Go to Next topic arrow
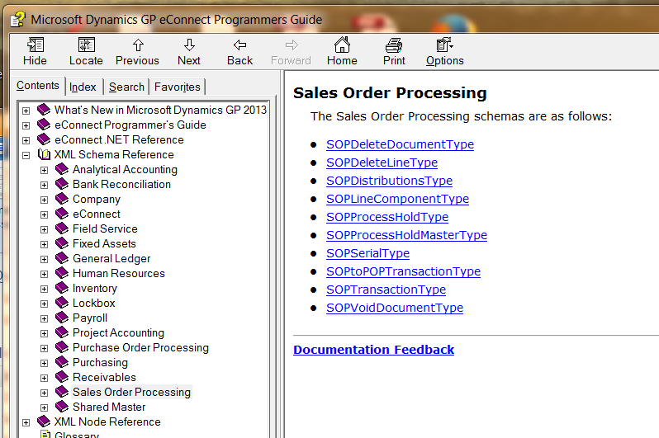The height and width of the screenshot is (438, 659). click(x=189, y=45)
